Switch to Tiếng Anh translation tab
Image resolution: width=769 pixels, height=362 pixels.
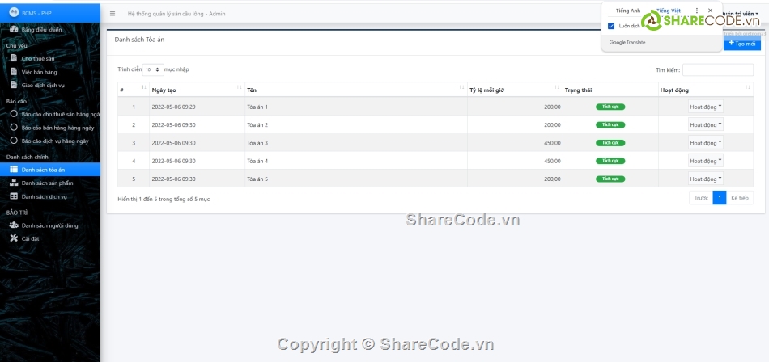(627, 11)
